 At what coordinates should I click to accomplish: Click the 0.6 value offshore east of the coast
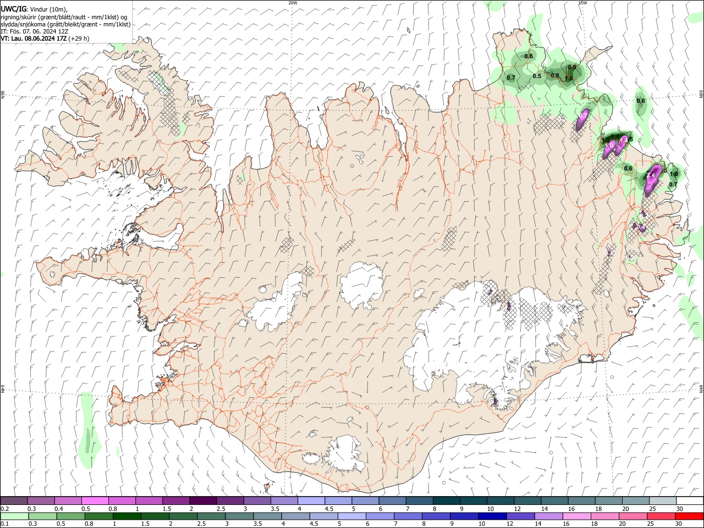(641, 101)
